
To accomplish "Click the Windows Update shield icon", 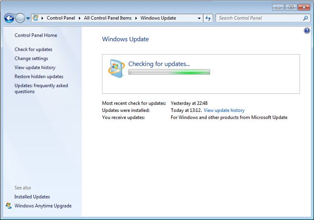I will 117,68.
